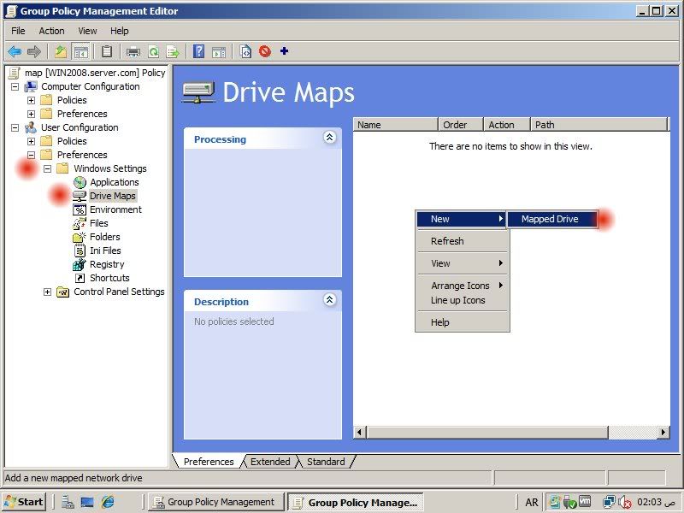Open the Files node in the tree
The height and width of the screenshot is (513, 684).
(99, 223)
